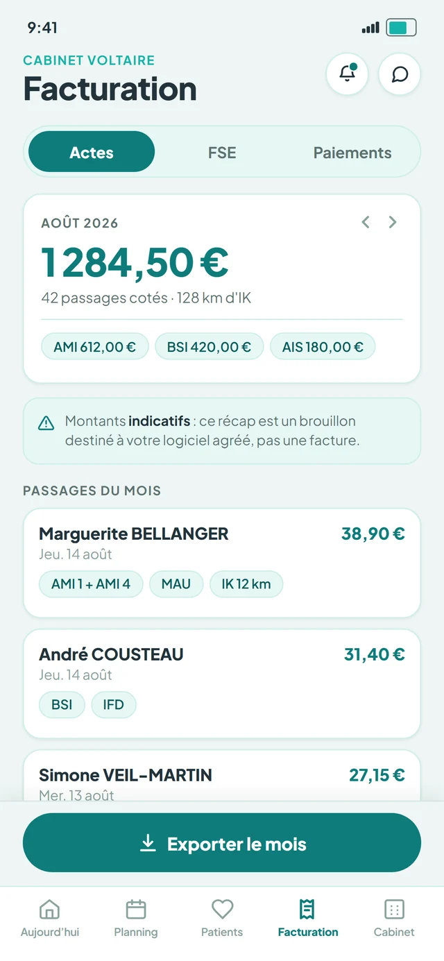Select the Actes tab
Image resolution: width=444 pixels, height=961 pixels.
click(92, 152)
